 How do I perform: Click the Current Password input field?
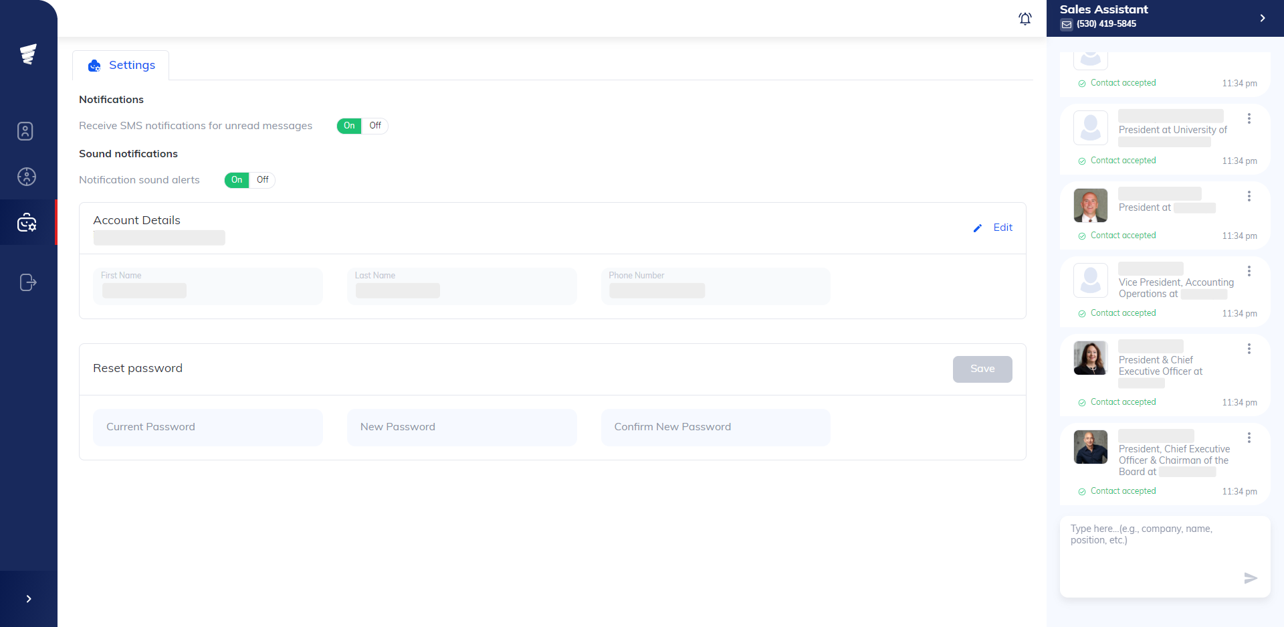(207, 427)
